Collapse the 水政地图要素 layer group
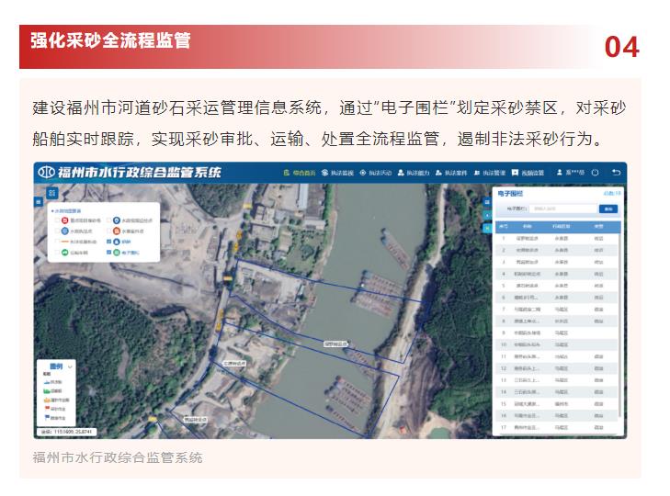Image resolution: width=670 pixels, height=496 pixels. click(52, 211)
